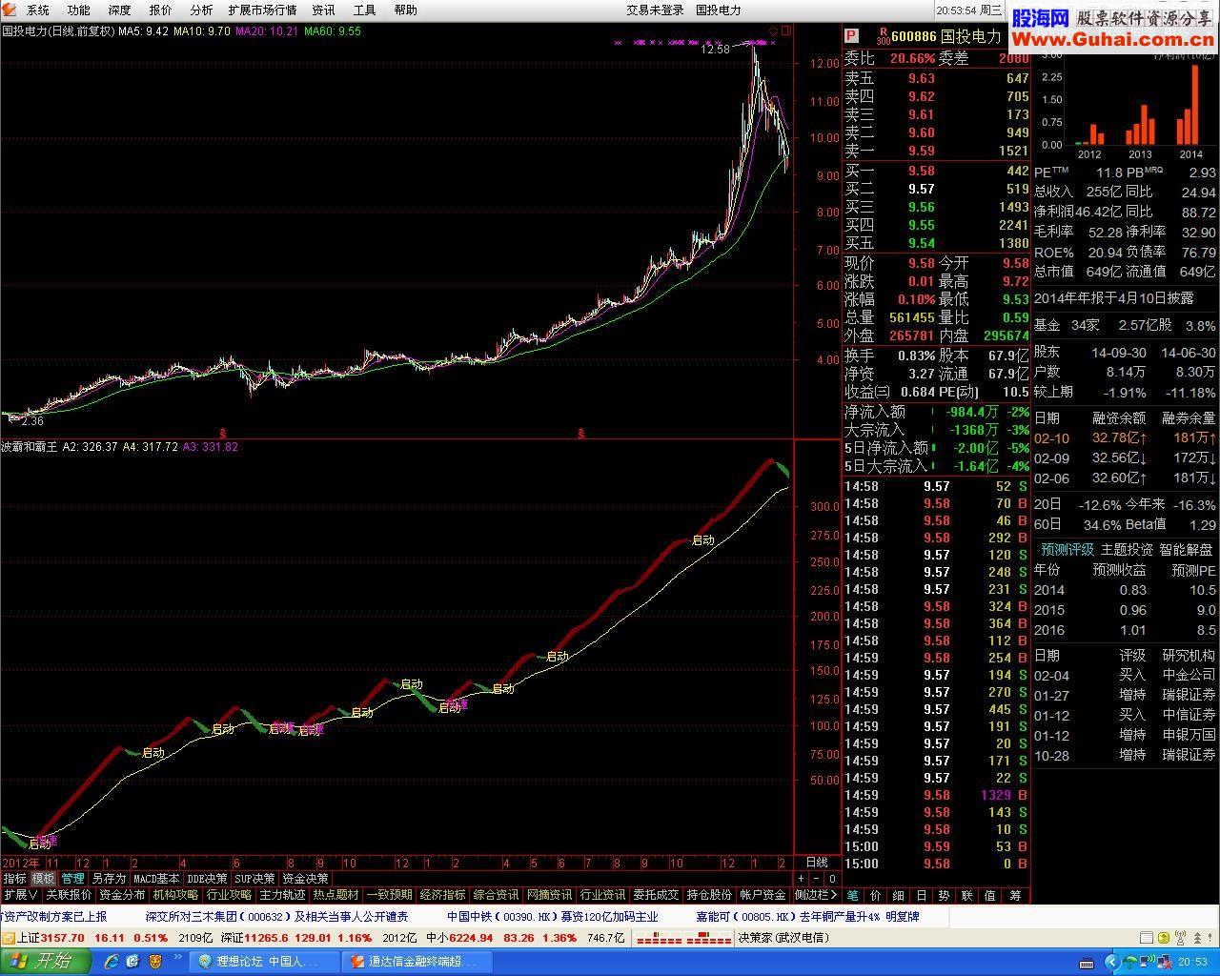1220x976 pixels.
Task: Select the 管理 tab below the chart
Action: [73, 879]
